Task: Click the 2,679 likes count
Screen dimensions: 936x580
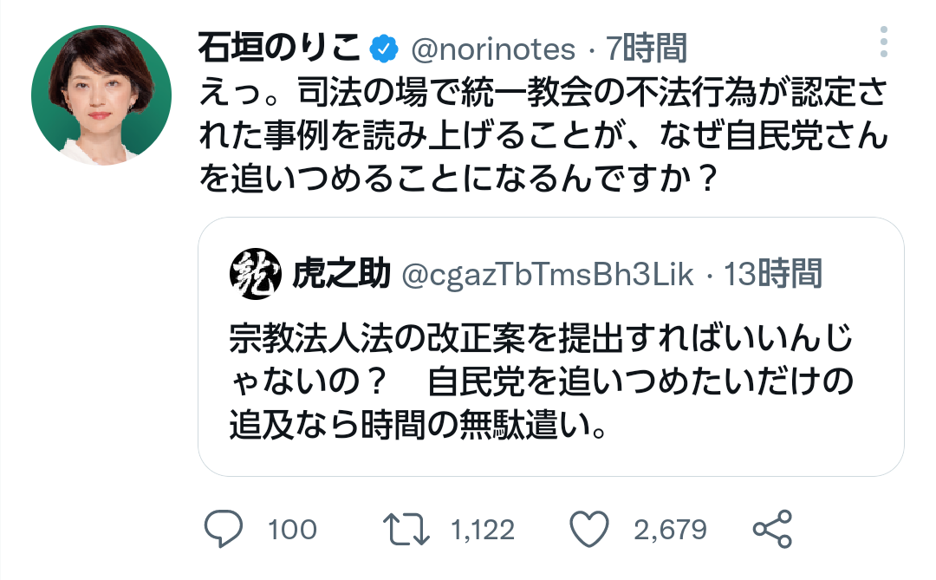Action: pos(670,529)
